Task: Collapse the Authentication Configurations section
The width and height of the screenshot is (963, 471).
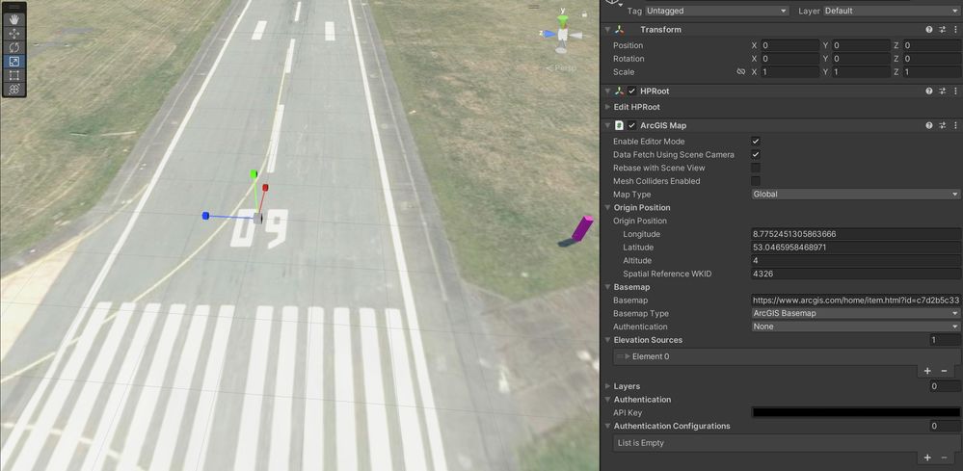Action: click(607, 426)
